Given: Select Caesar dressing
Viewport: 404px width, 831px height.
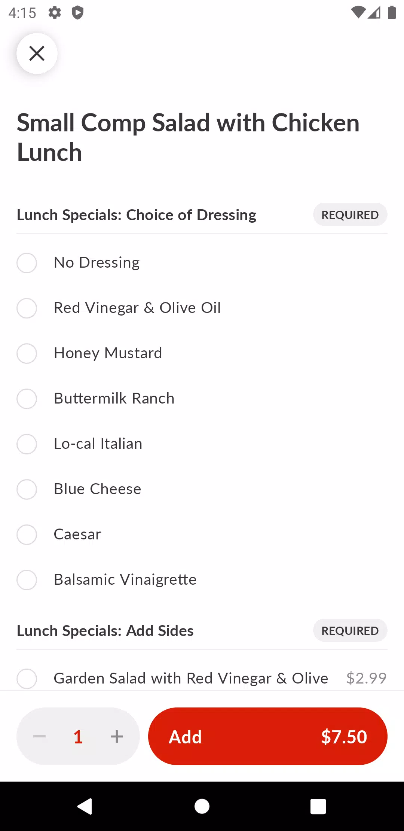Looking at the screenshot, I should [202, 535].
